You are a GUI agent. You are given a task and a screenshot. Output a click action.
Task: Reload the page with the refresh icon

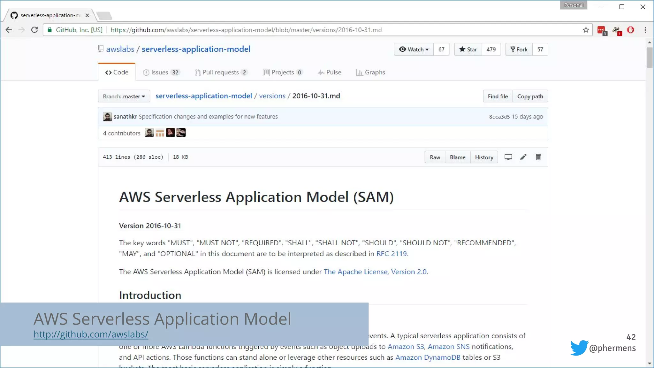click(x=34, y=30)
